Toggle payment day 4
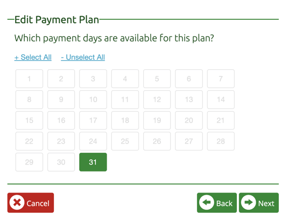The image size is (288, 221). click(125, 79)
